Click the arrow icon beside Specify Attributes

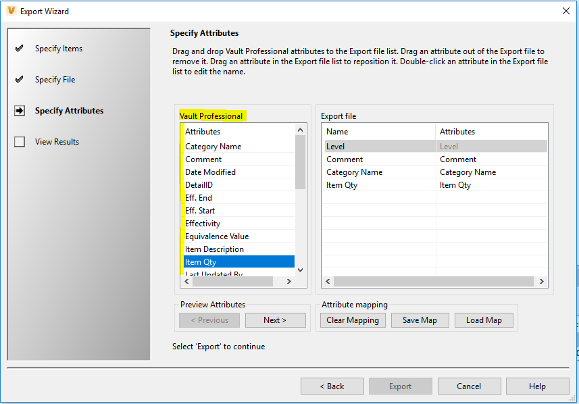(20, 110)
